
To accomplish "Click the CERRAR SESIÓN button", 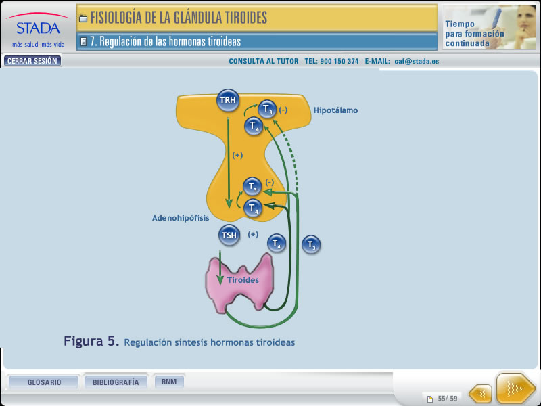I will [32, 61].
